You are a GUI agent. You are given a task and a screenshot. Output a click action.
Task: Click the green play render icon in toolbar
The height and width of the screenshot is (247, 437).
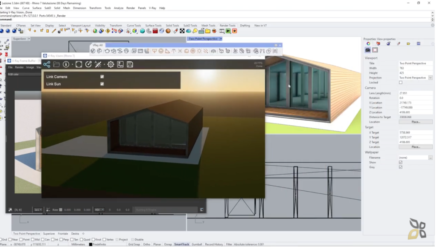228,31
